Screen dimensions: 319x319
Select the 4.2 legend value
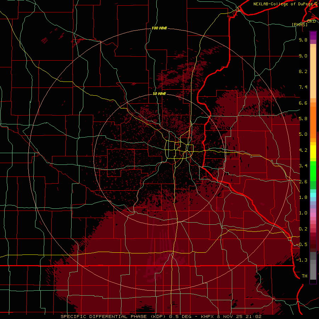303,150
